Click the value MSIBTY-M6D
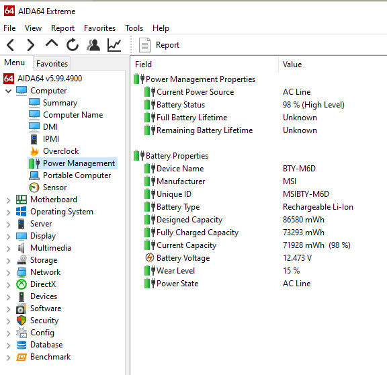This screenshot has width=387, height=375. (x=306, y=194)
